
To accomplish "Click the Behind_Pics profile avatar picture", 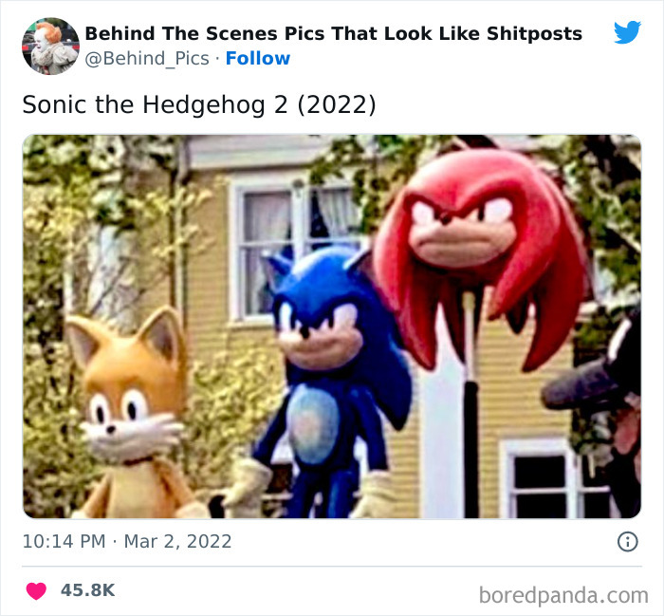I will pyautogui.click(x=50, y=47).
